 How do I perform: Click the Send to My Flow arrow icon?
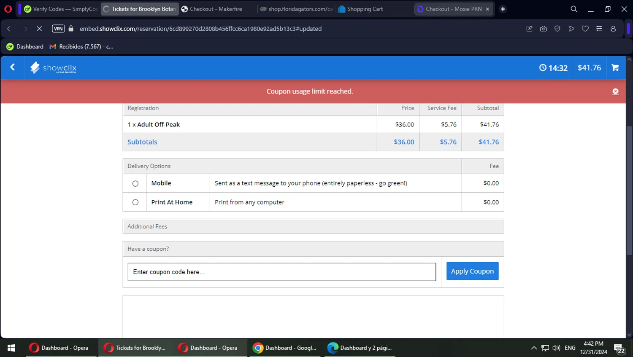point(571,29)
